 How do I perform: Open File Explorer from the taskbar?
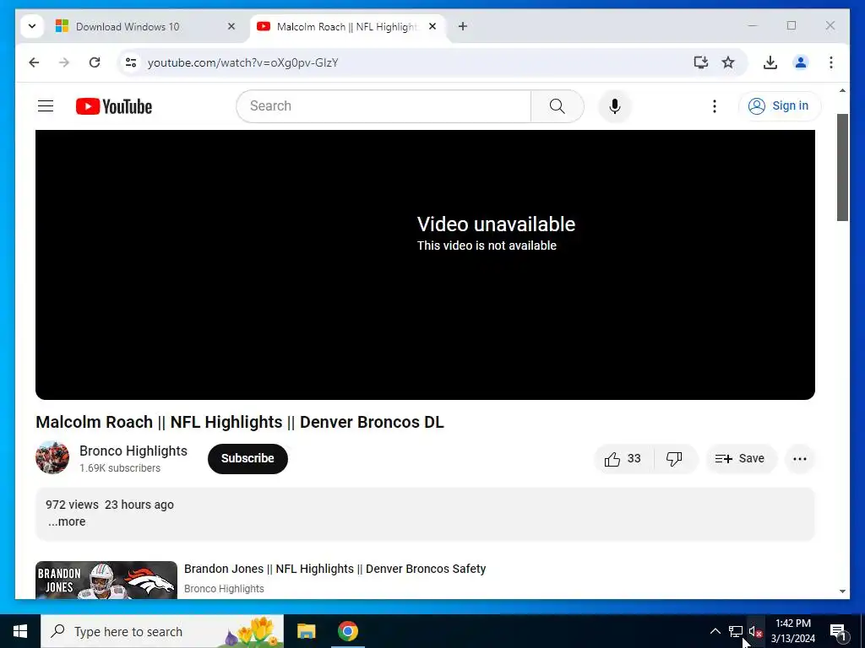click(x=306, y=631)
